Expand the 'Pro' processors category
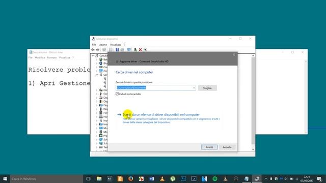326x183 pixels. click(x=97, y=136)
